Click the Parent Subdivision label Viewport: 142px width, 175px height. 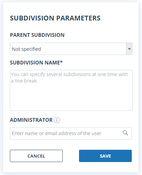coord(37,35)
